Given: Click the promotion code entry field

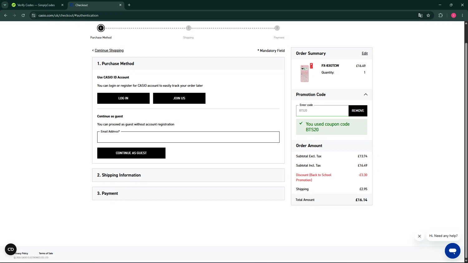Looking at the screenshot, I should point(322,111).
